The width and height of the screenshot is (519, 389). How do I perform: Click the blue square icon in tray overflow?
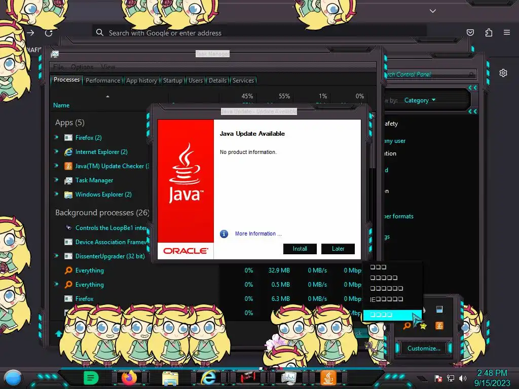point(439,309)
